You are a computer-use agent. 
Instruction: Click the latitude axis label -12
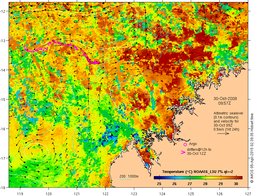(x=3, y=11)
